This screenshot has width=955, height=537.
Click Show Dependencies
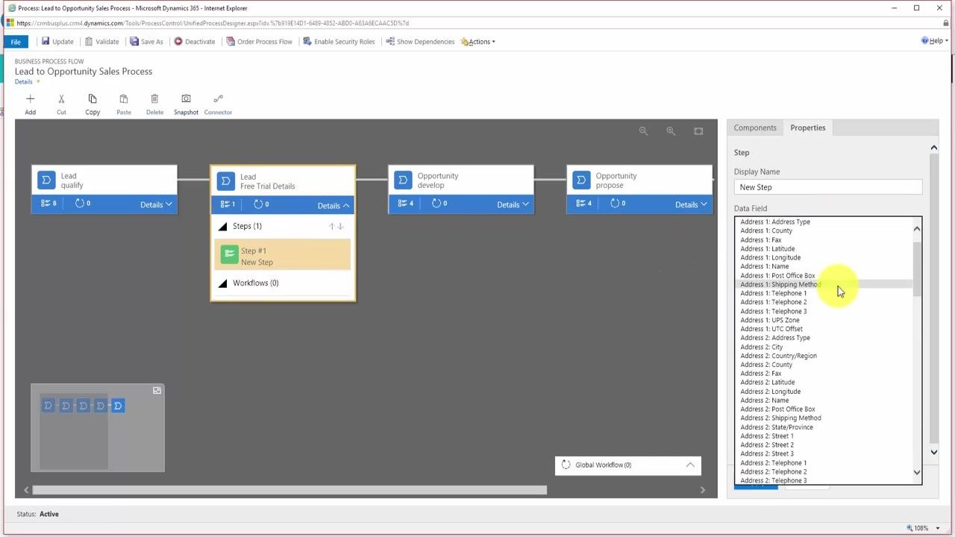(420, 42)
